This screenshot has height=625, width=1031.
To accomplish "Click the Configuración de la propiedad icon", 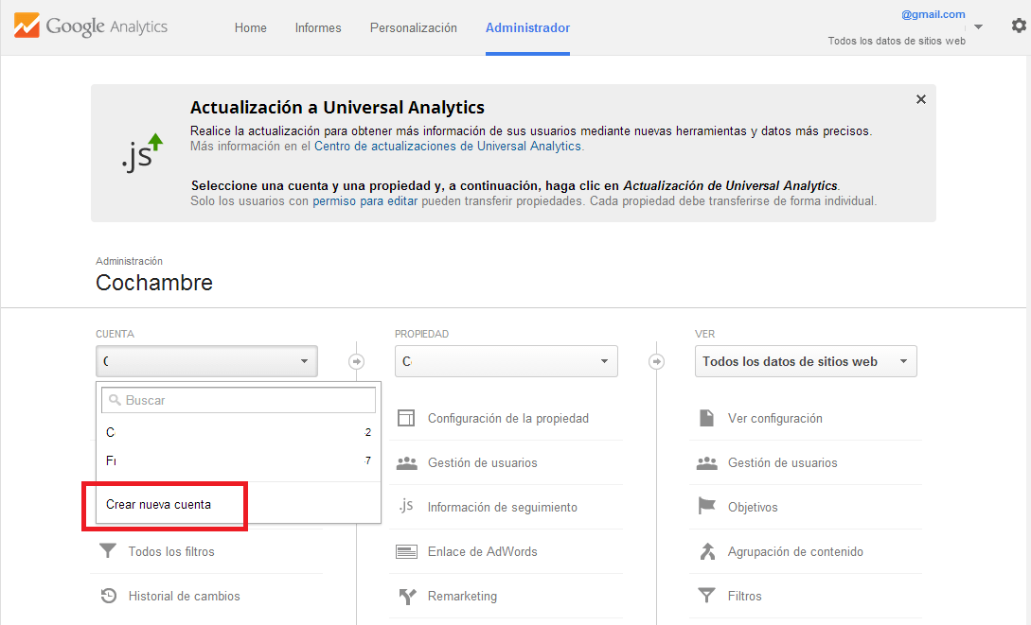I will pyautogui.click(x=406, y=418).
